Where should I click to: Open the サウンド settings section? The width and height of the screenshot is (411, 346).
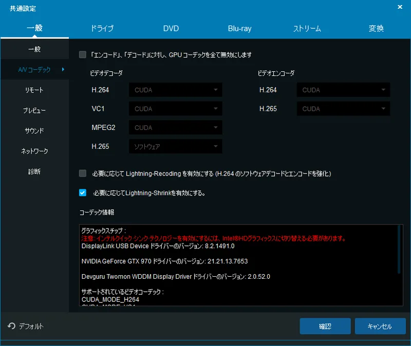34,130
